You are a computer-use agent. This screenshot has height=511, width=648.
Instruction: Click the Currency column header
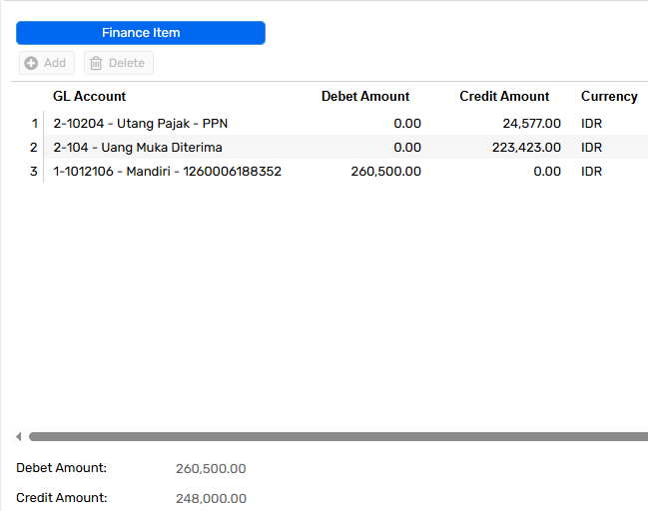click(609, 96)
